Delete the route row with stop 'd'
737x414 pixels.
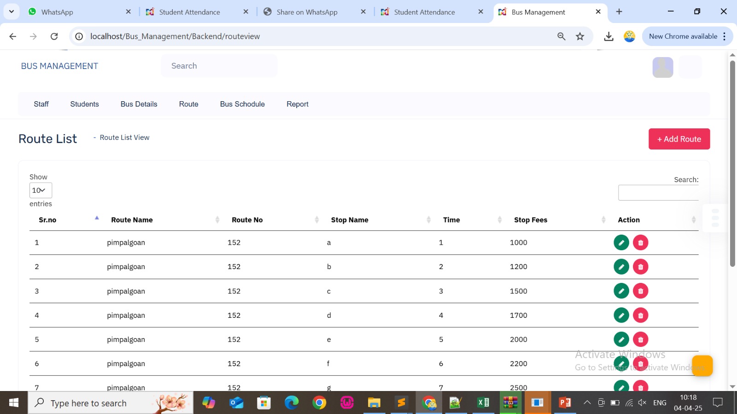tap(640, 316)
